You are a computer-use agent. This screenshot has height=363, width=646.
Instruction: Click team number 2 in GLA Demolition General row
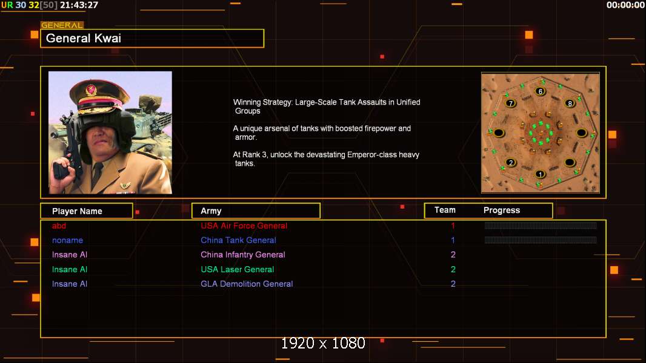(453, 284)
